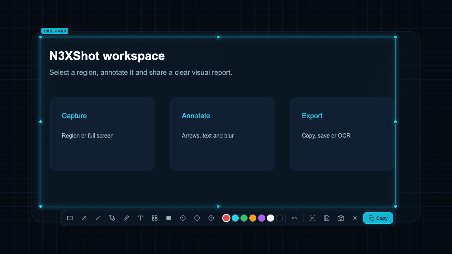The width and height of the screenshot is (452, 254).
Task: Select the Line tool
Action: (98, 218)
